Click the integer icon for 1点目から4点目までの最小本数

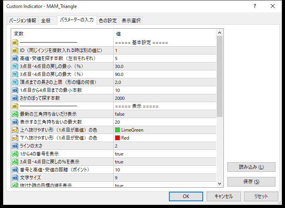(x=15, y=90)
